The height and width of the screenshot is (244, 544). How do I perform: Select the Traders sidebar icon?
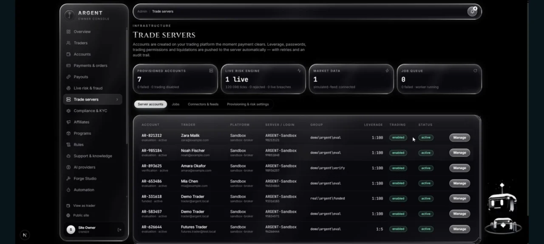tap(68, 43)
